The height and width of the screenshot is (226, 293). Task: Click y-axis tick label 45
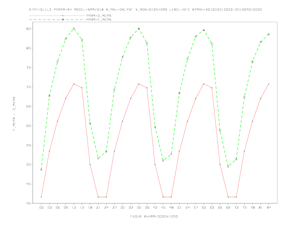(28, 184)
